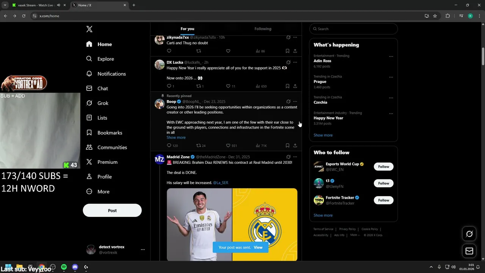Show more trends in What's happening
The width and height of the screenshot is (485, 273).
[x=323, y=135]
